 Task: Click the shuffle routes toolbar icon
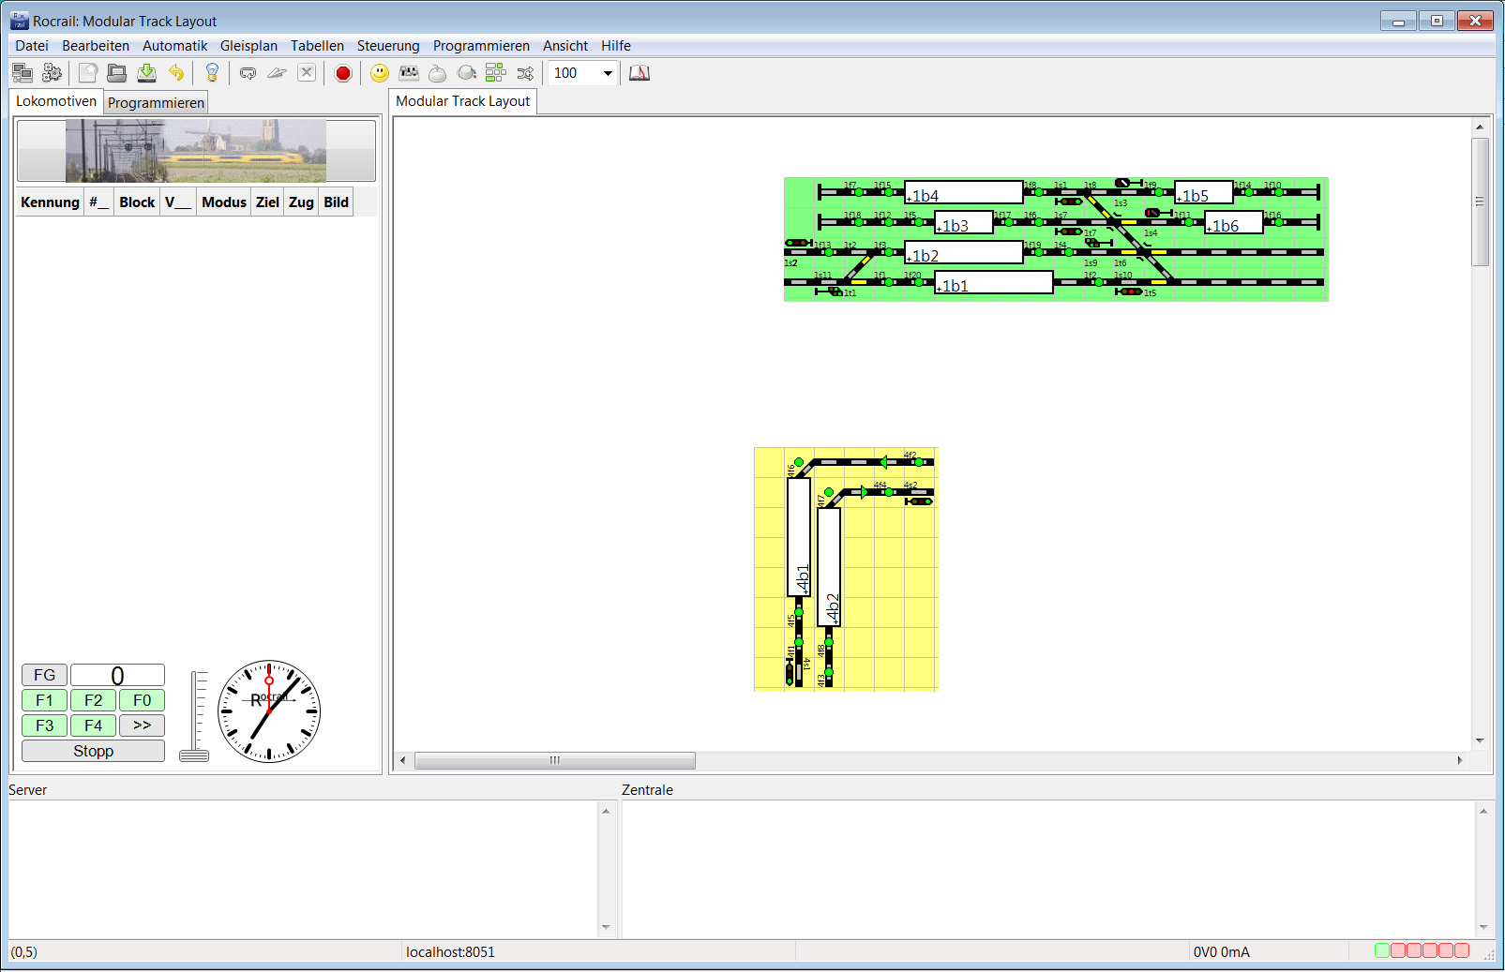pos(525,73)
